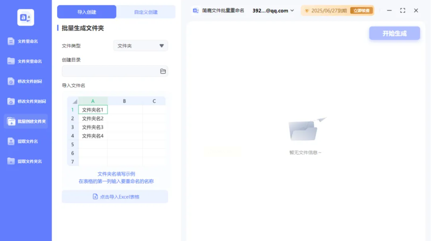
Task: Switch to 自定义创建 tab
Action: tap(146, 12)
